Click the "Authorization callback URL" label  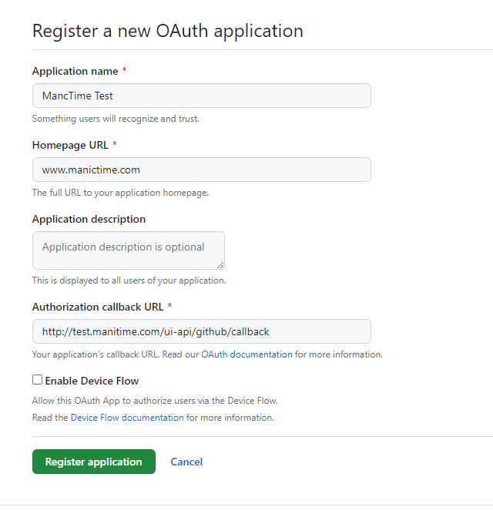coord(98,307)
